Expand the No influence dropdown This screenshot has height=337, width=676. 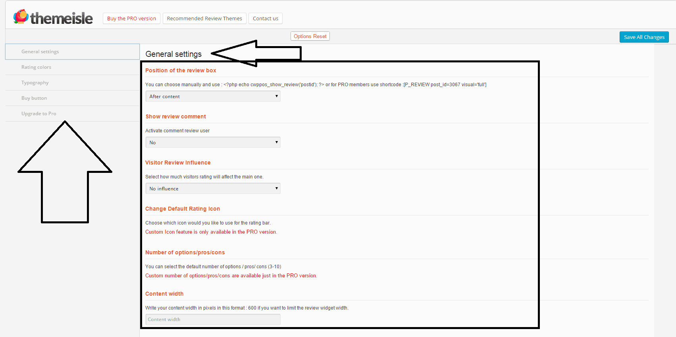pyautogui.click(x=213, y=188)
